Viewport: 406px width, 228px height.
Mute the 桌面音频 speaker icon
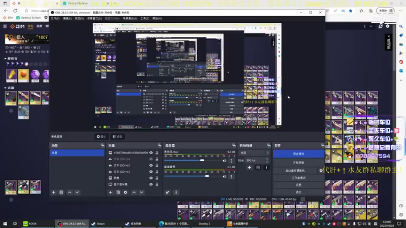tap(224, 177)
